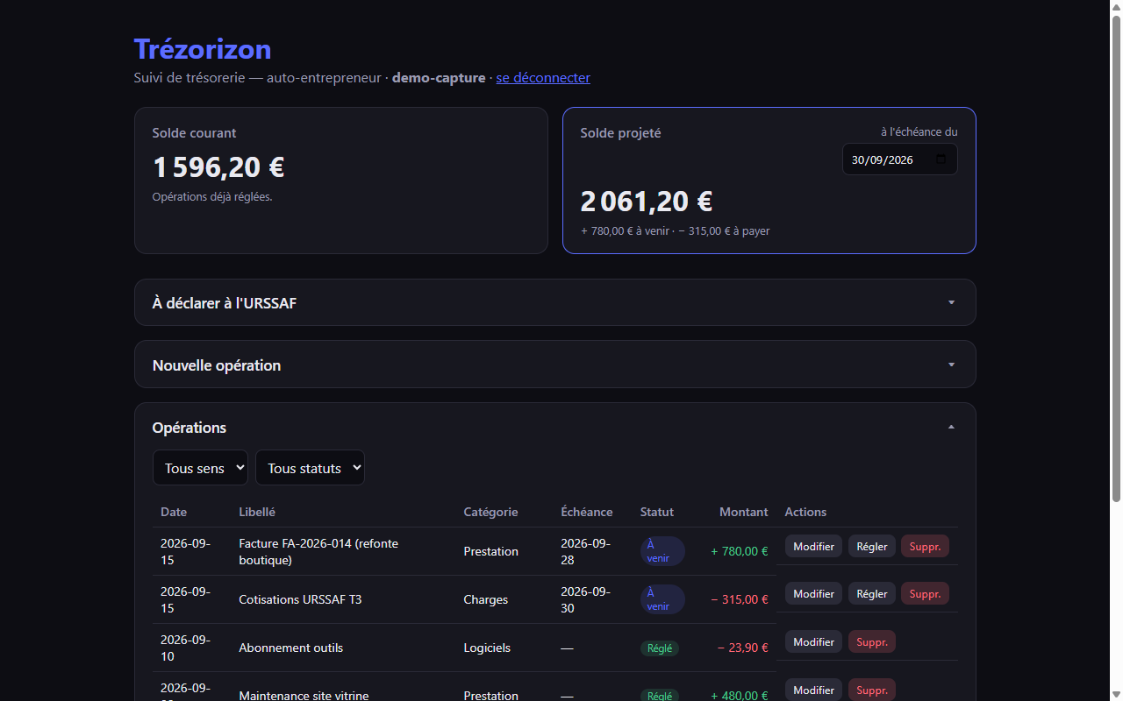The image size is (1123, 701).
Task: Click the amount − 315,00 € in table
Action: click(740, 599)
